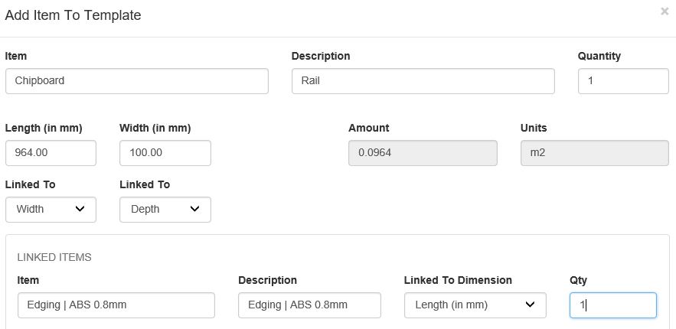Image resolution: width=676 pixels, height=329 pixels.
Task: Click the linked items Qty input box
Action: (612, 305)
